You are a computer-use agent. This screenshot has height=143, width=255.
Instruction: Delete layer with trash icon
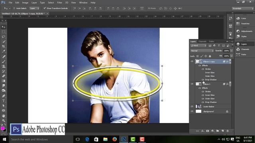point(228,131)
